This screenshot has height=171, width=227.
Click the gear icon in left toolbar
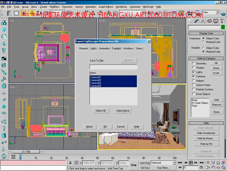click(x=4, y=86)
